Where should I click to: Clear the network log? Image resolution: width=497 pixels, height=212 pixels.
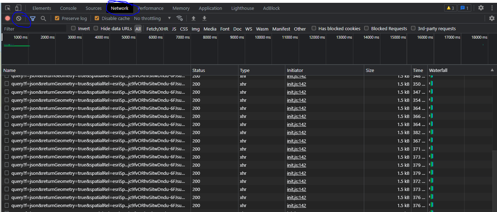19,18
